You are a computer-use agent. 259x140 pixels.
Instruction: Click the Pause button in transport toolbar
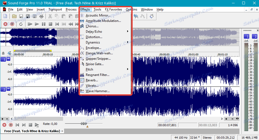click(44, 24)
